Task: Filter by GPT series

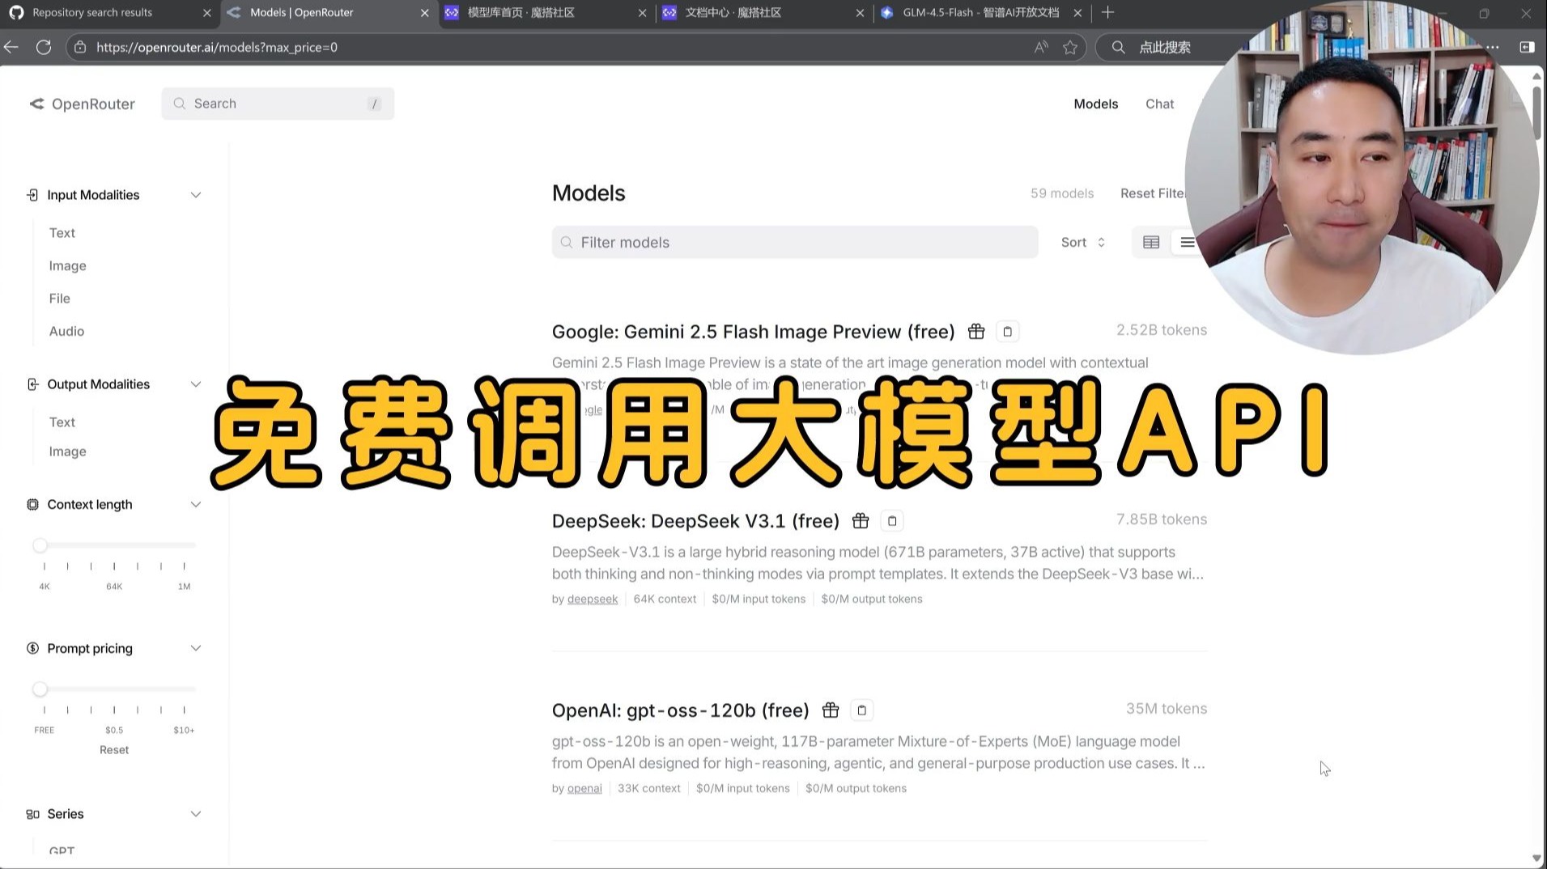Action: (x=62, y=850)
